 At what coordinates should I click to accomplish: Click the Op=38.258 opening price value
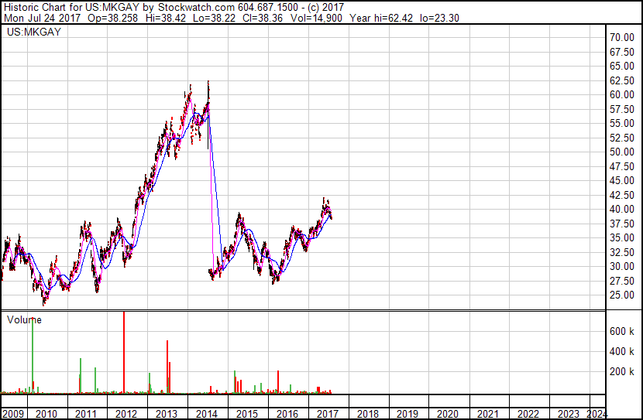coord(113,18)
